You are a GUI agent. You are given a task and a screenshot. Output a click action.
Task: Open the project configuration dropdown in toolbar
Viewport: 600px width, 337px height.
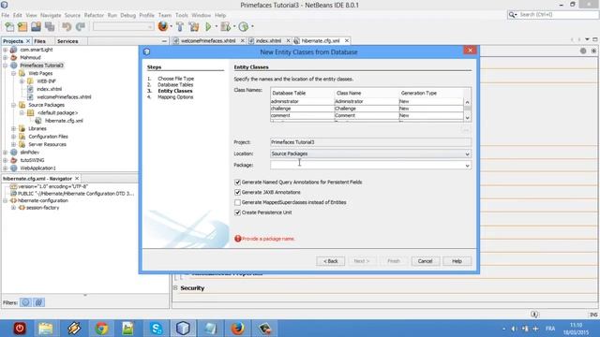(x=123, y=27)
